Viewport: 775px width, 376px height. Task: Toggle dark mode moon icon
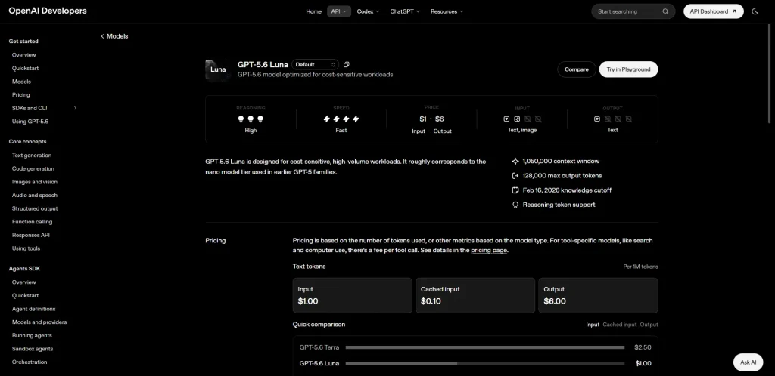[x=755, y=11]
